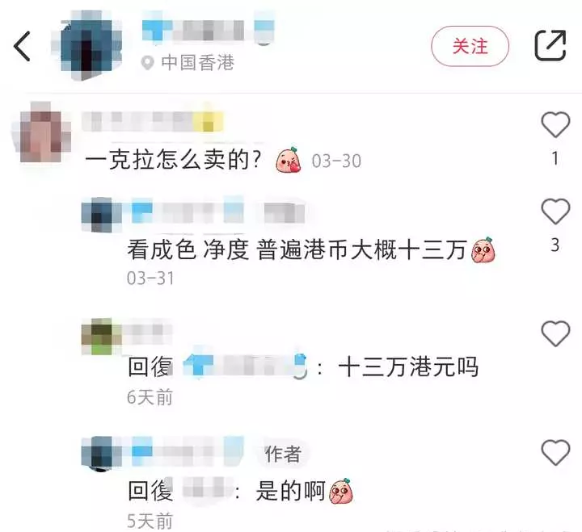Select the comment text 一克拉怎么卖的

[x=173, y=160]
